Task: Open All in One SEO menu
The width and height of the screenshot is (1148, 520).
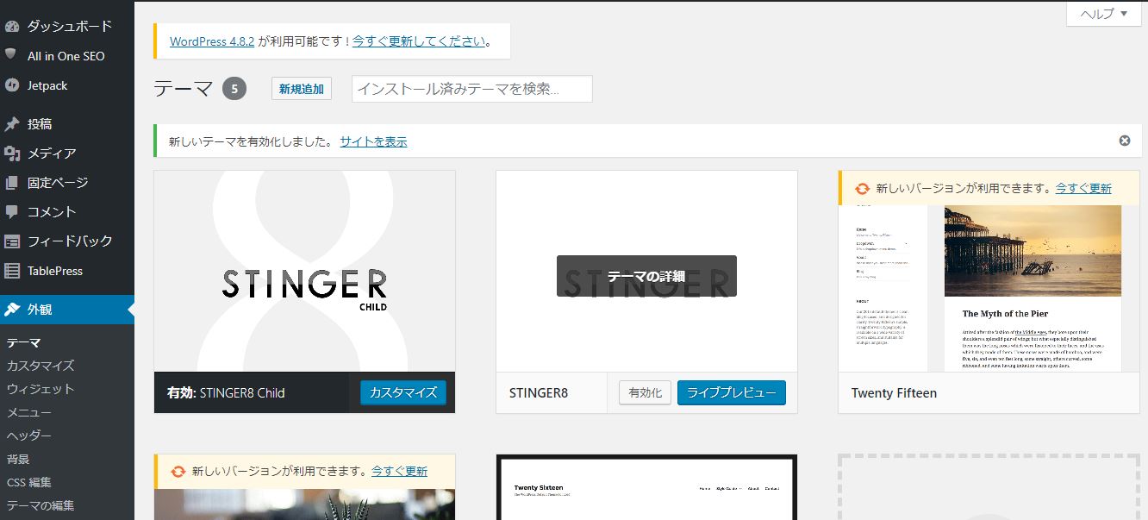Action: (x=67, y=56)
